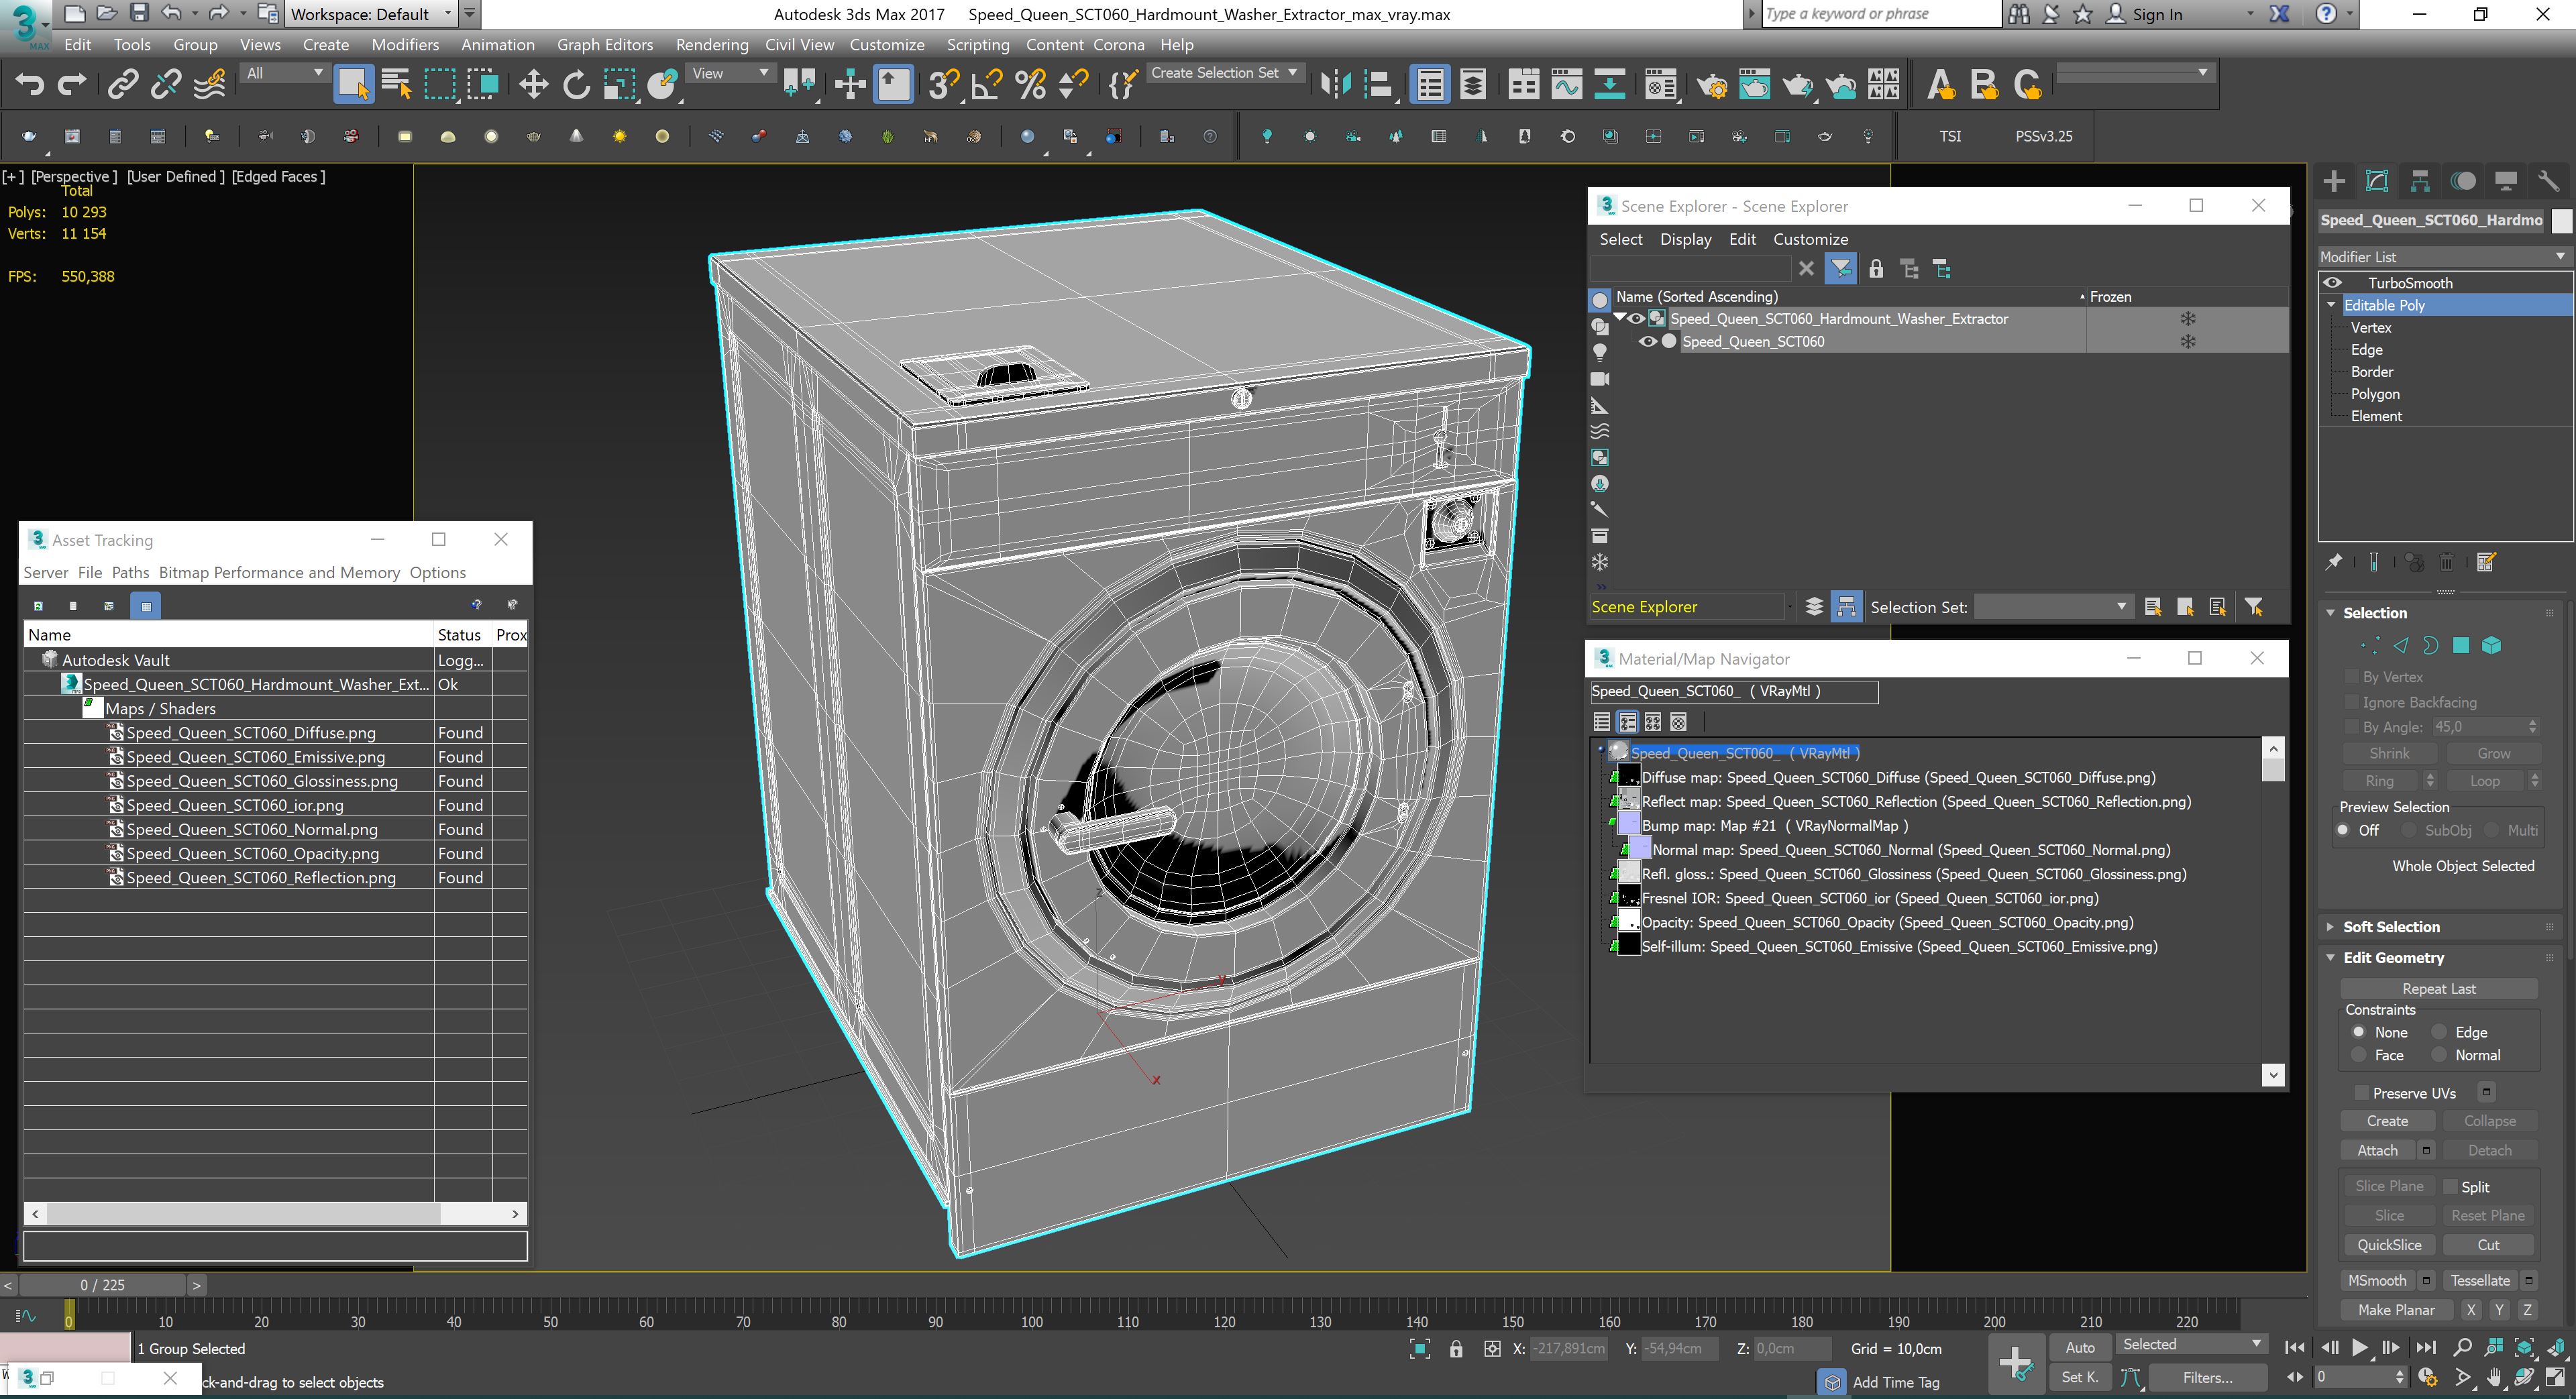The width and height of the screenshot is (2576, 1399).
Task: Switch to the Modify command panel tab
Action: click(2377, 181)
